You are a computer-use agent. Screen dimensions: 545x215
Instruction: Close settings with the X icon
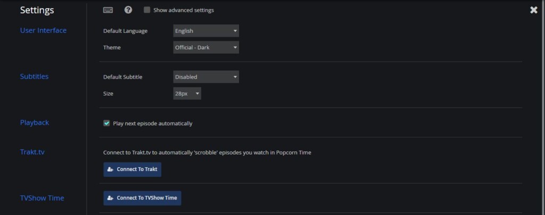tap(533, 10)
